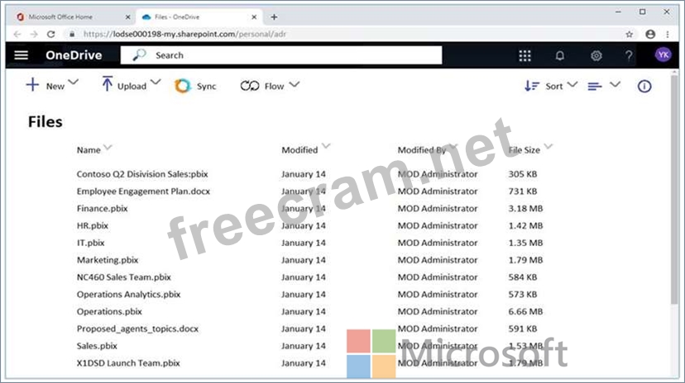Open X1DSD Launch Team.pbix
This screenshot has width=685, height=383.
[x=128, y=363]
